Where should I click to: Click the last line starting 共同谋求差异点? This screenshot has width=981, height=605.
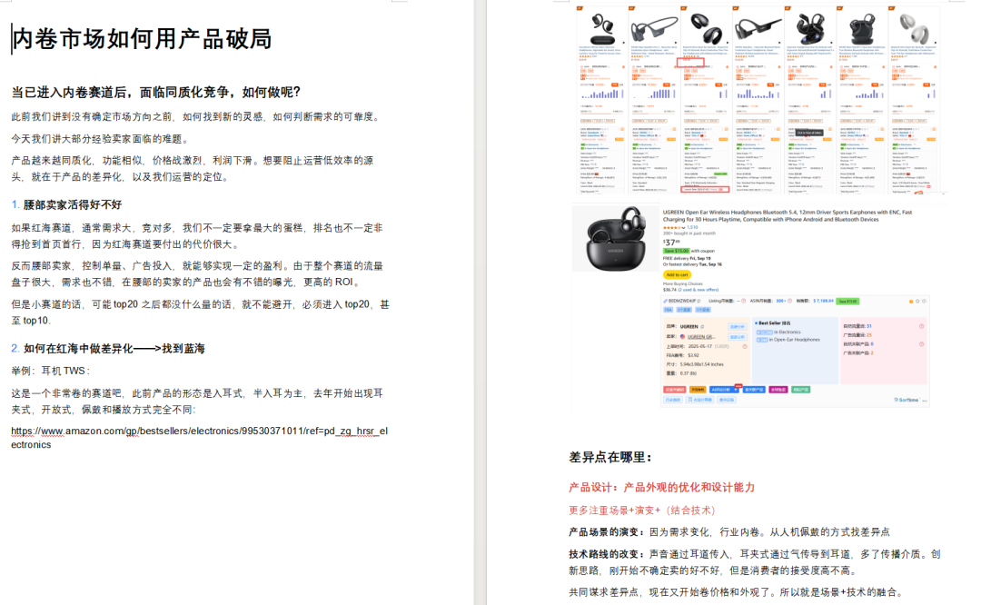(736, 592)
